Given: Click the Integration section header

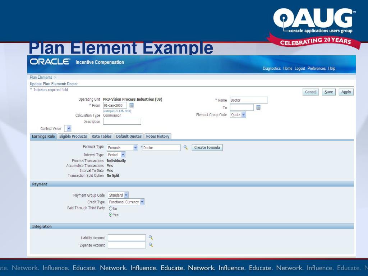Looking at the screenshot, I should (x=192, y=226).
